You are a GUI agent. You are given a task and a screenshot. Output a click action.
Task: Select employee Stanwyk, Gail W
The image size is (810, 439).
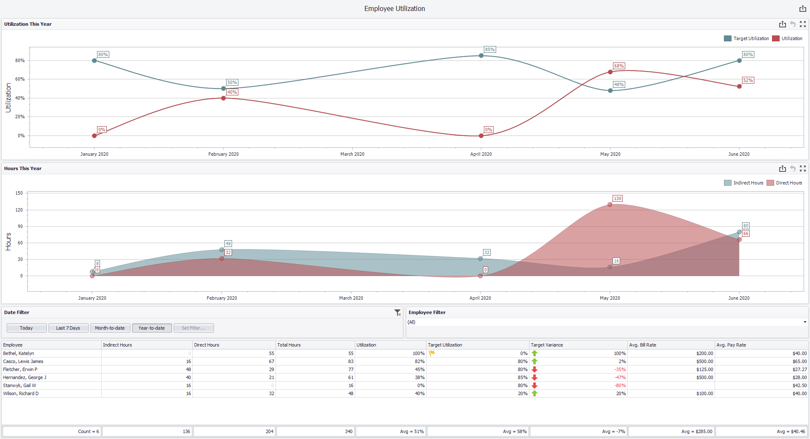pyautogui.click(x=20, y=385)
